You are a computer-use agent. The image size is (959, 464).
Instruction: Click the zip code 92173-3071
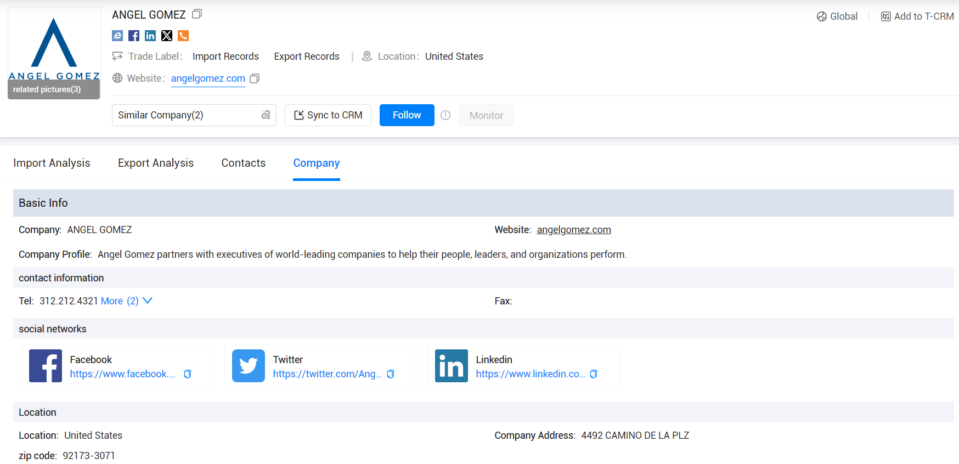tap(89, 456)
